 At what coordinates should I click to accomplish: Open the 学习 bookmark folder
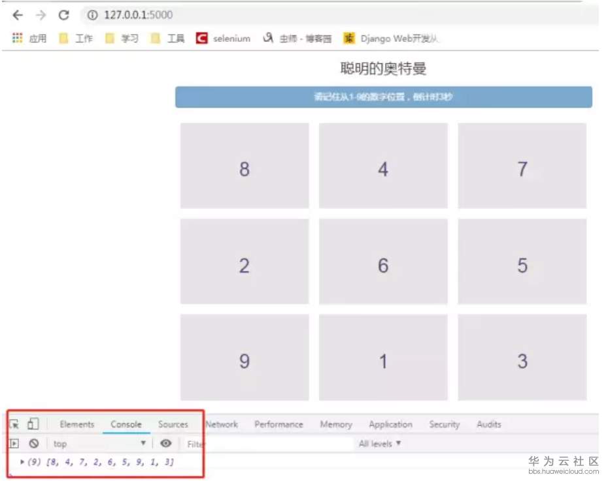coord(122,38)
